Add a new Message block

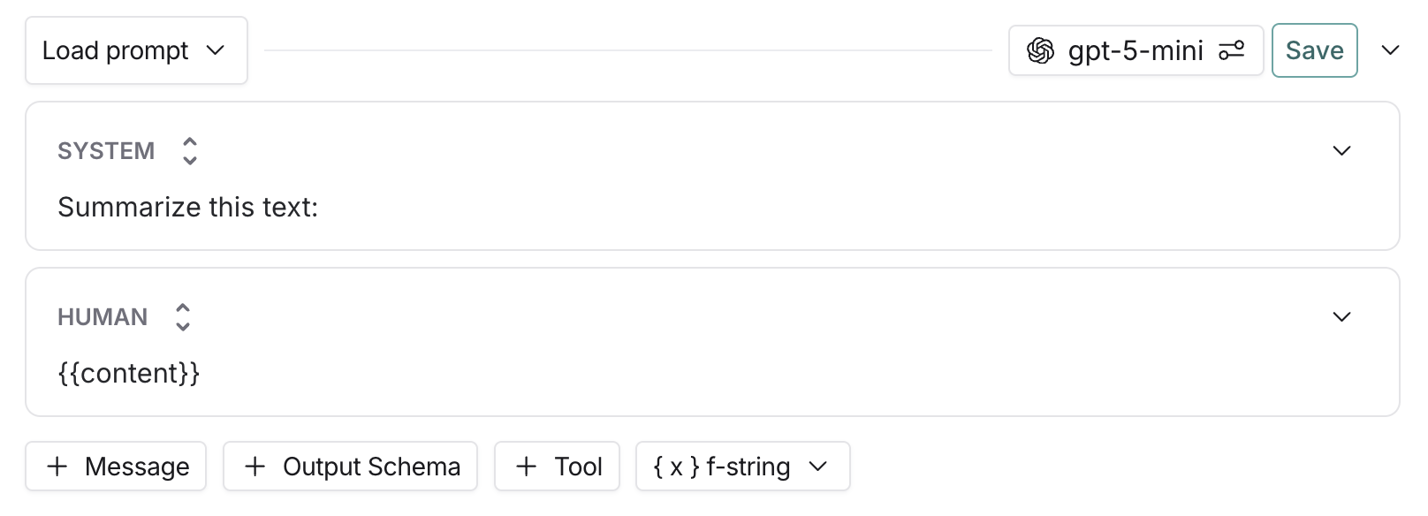coord(116,466)
